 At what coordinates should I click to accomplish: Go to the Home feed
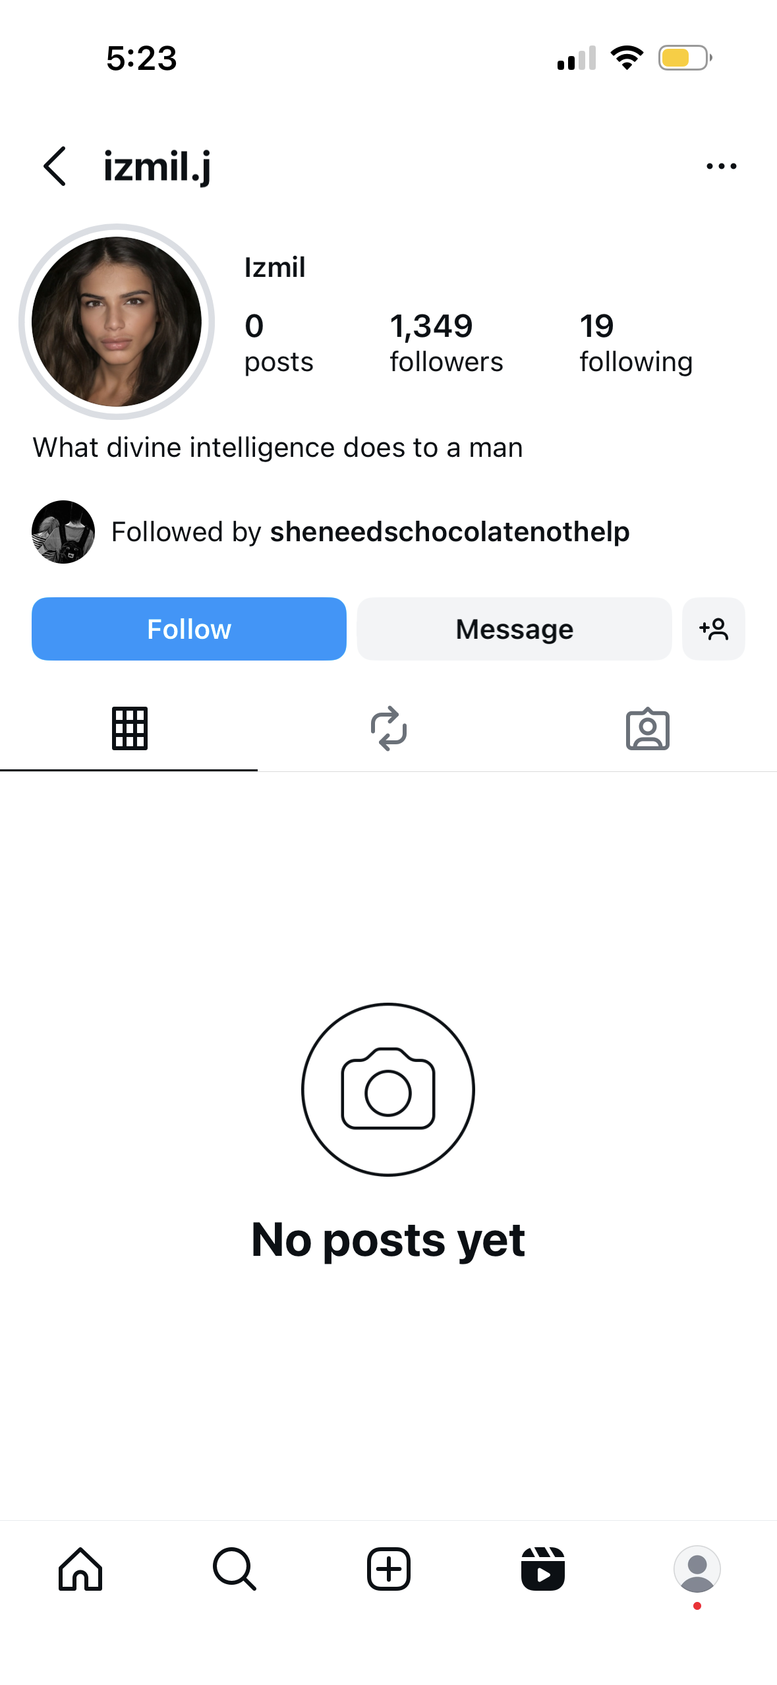(x=80, y=1569)
